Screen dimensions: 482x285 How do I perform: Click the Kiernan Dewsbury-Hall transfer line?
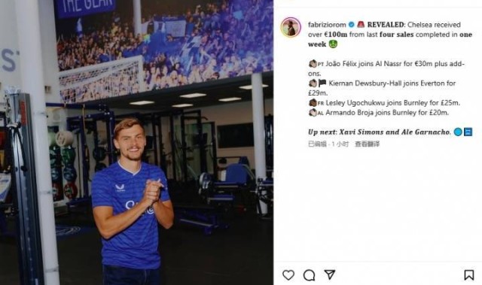coord(382,88)
